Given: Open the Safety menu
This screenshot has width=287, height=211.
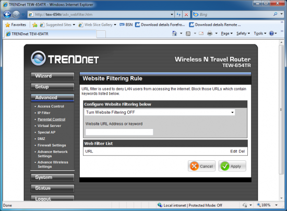Looking at the screenshot, I should (x=243, y=33).
